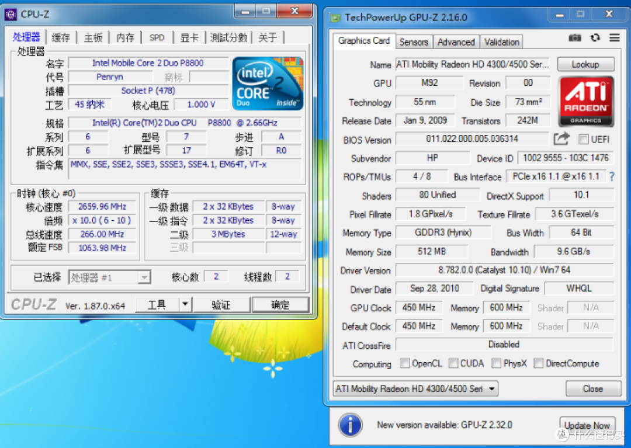Toggle the UEFI checkbox

coord(583,140)
